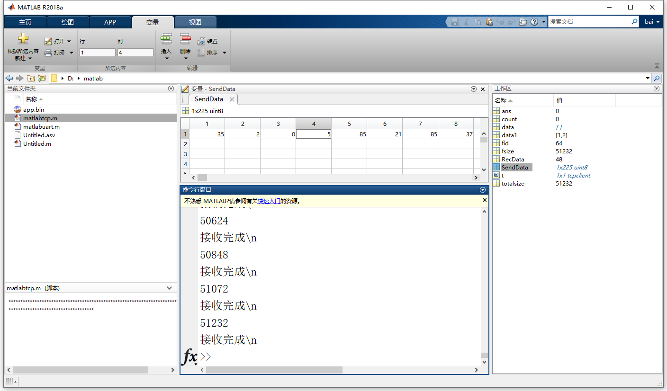Click the 打印 print icon
The image size is (667, 391).
click(x=48, y=53)
